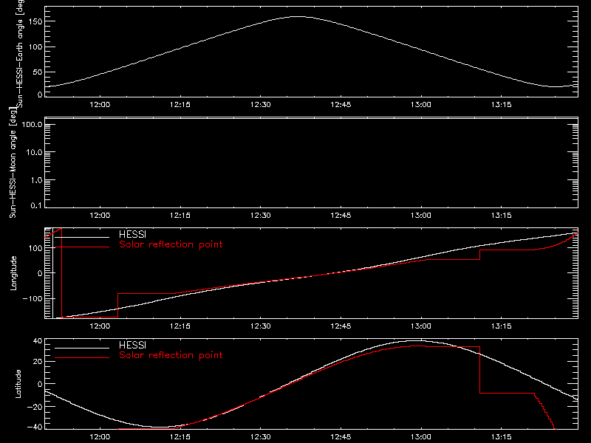This screenshot has height=443, width=591.
Task: Click the Sun-HESSI-Moon angle axis label
Action: click(x=13, y=162)
